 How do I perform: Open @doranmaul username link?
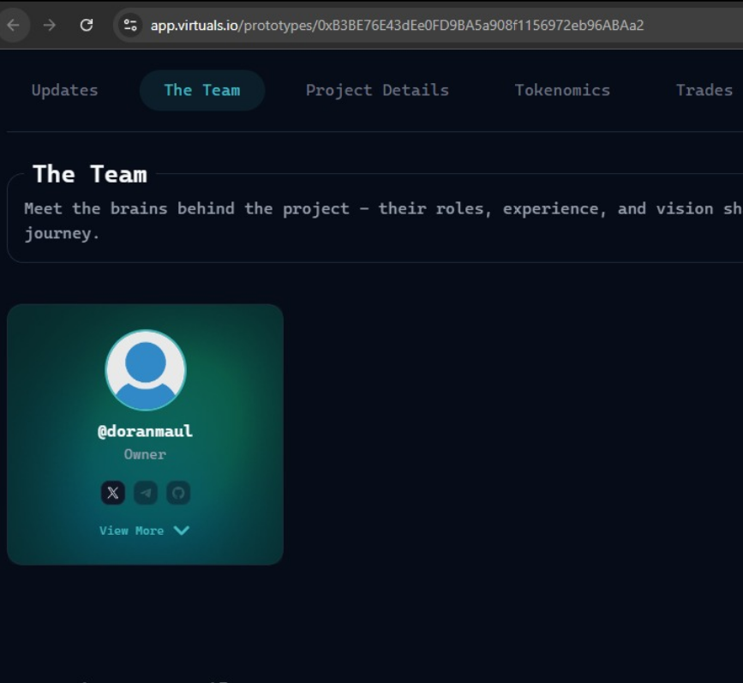[x=145, y=431]
